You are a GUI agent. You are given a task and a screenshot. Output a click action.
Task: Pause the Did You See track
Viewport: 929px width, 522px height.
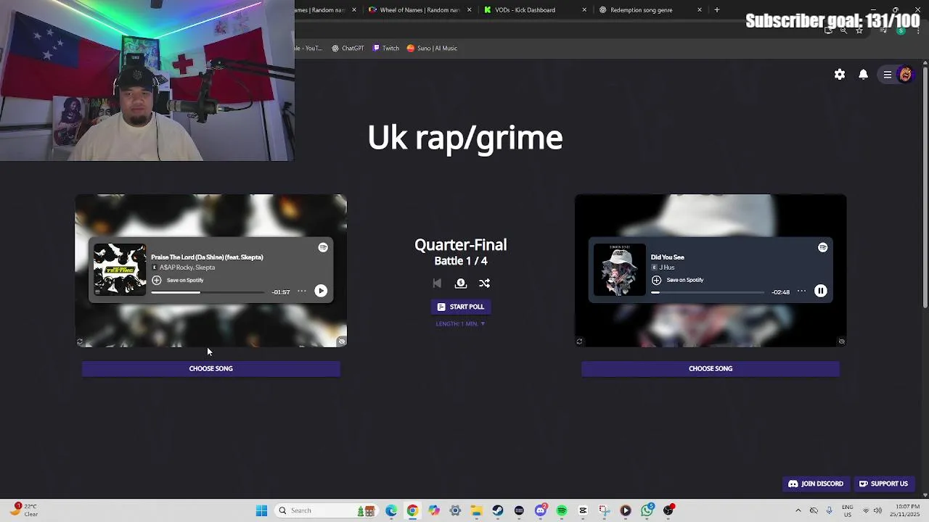click(821, 291)
